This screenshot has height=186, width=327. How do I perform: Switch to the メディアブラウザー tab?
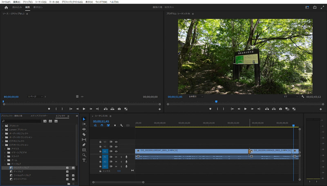coord(39,116)
